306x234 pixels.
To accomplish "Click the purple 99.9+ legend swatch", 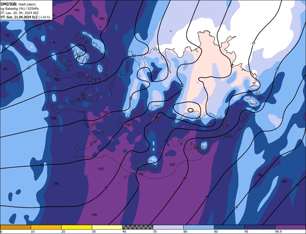I will 290,227.
